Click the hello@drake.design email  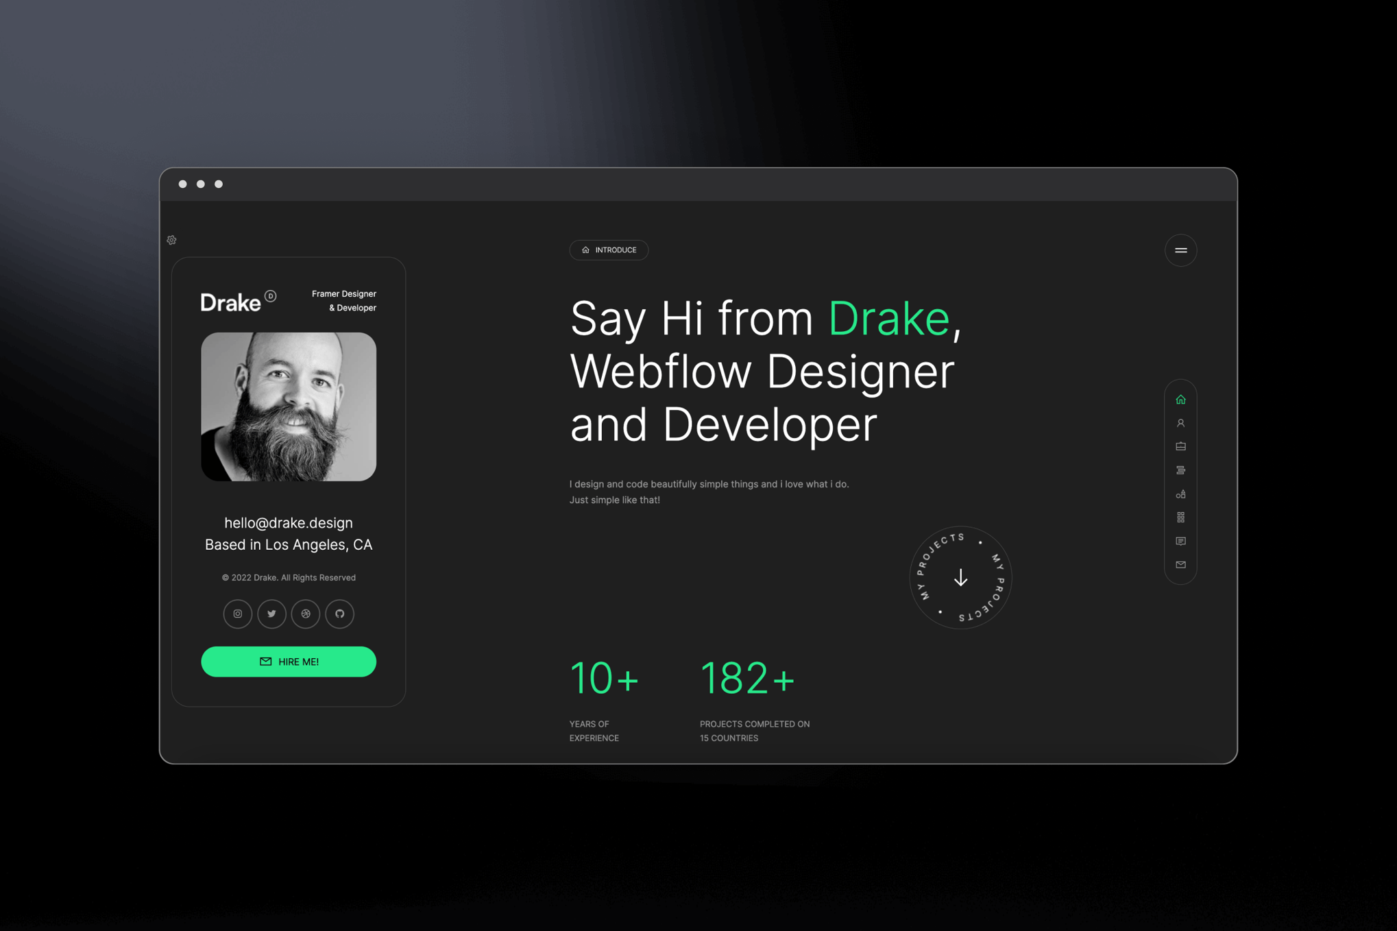(289, 522)
